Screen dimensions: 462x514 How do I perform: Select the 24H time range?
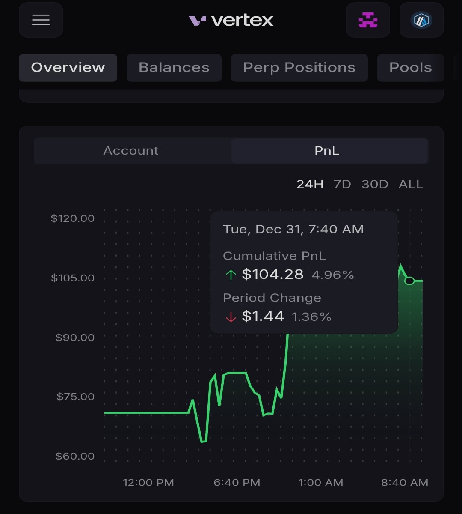tap(310, 185)
